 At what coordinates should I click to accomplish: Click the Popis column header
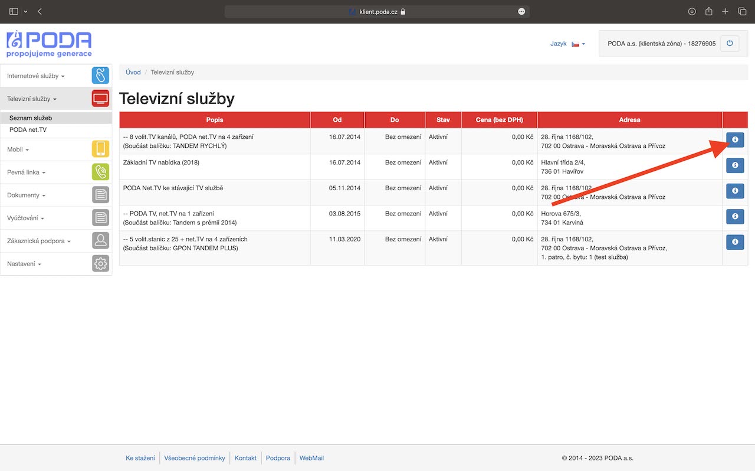pyautogui.click(x=215, y=120)
